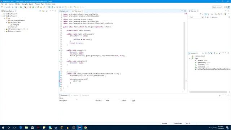Open the Navigate menu
The height and width of the screenshot is (130, 231).
coord(25,4)
